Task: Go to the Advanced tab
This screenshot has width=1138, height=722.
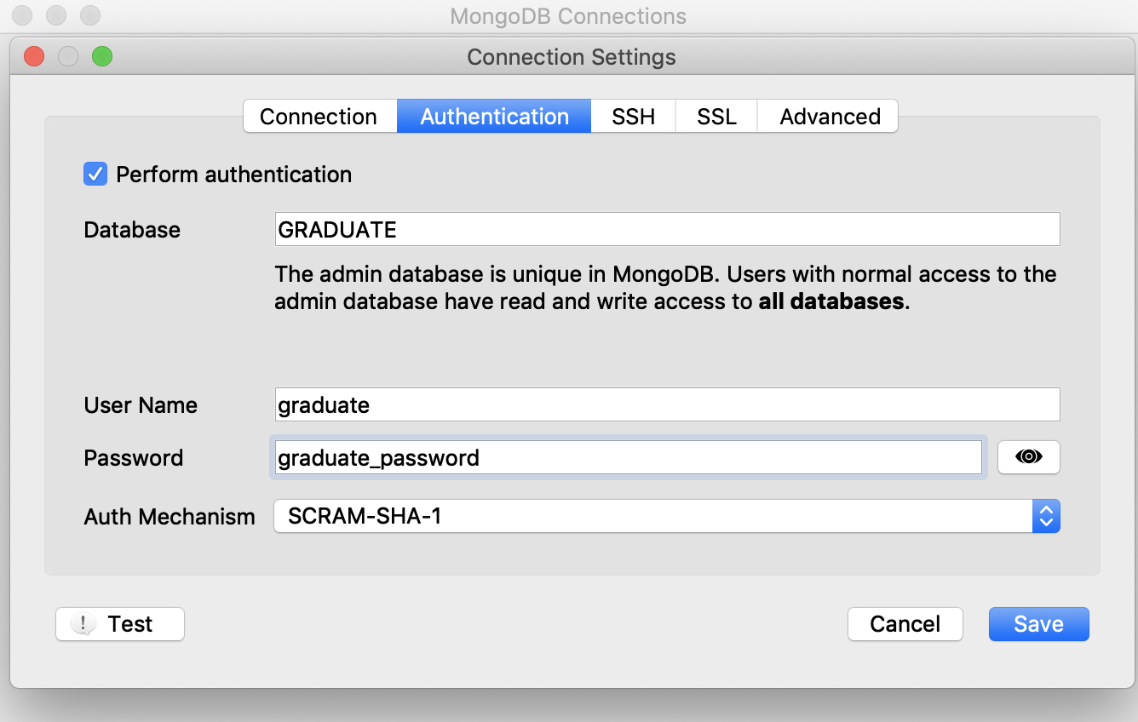Action: (829, 117)
